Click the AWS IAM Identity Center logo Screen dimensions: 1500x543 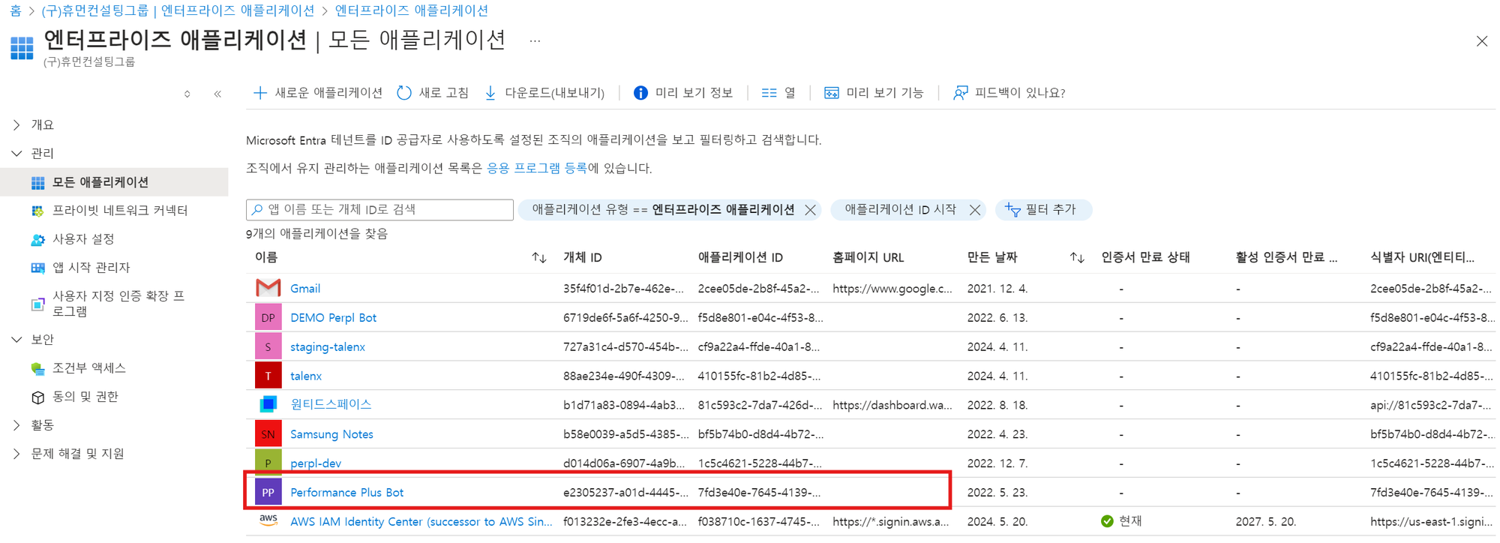(268, 519)
